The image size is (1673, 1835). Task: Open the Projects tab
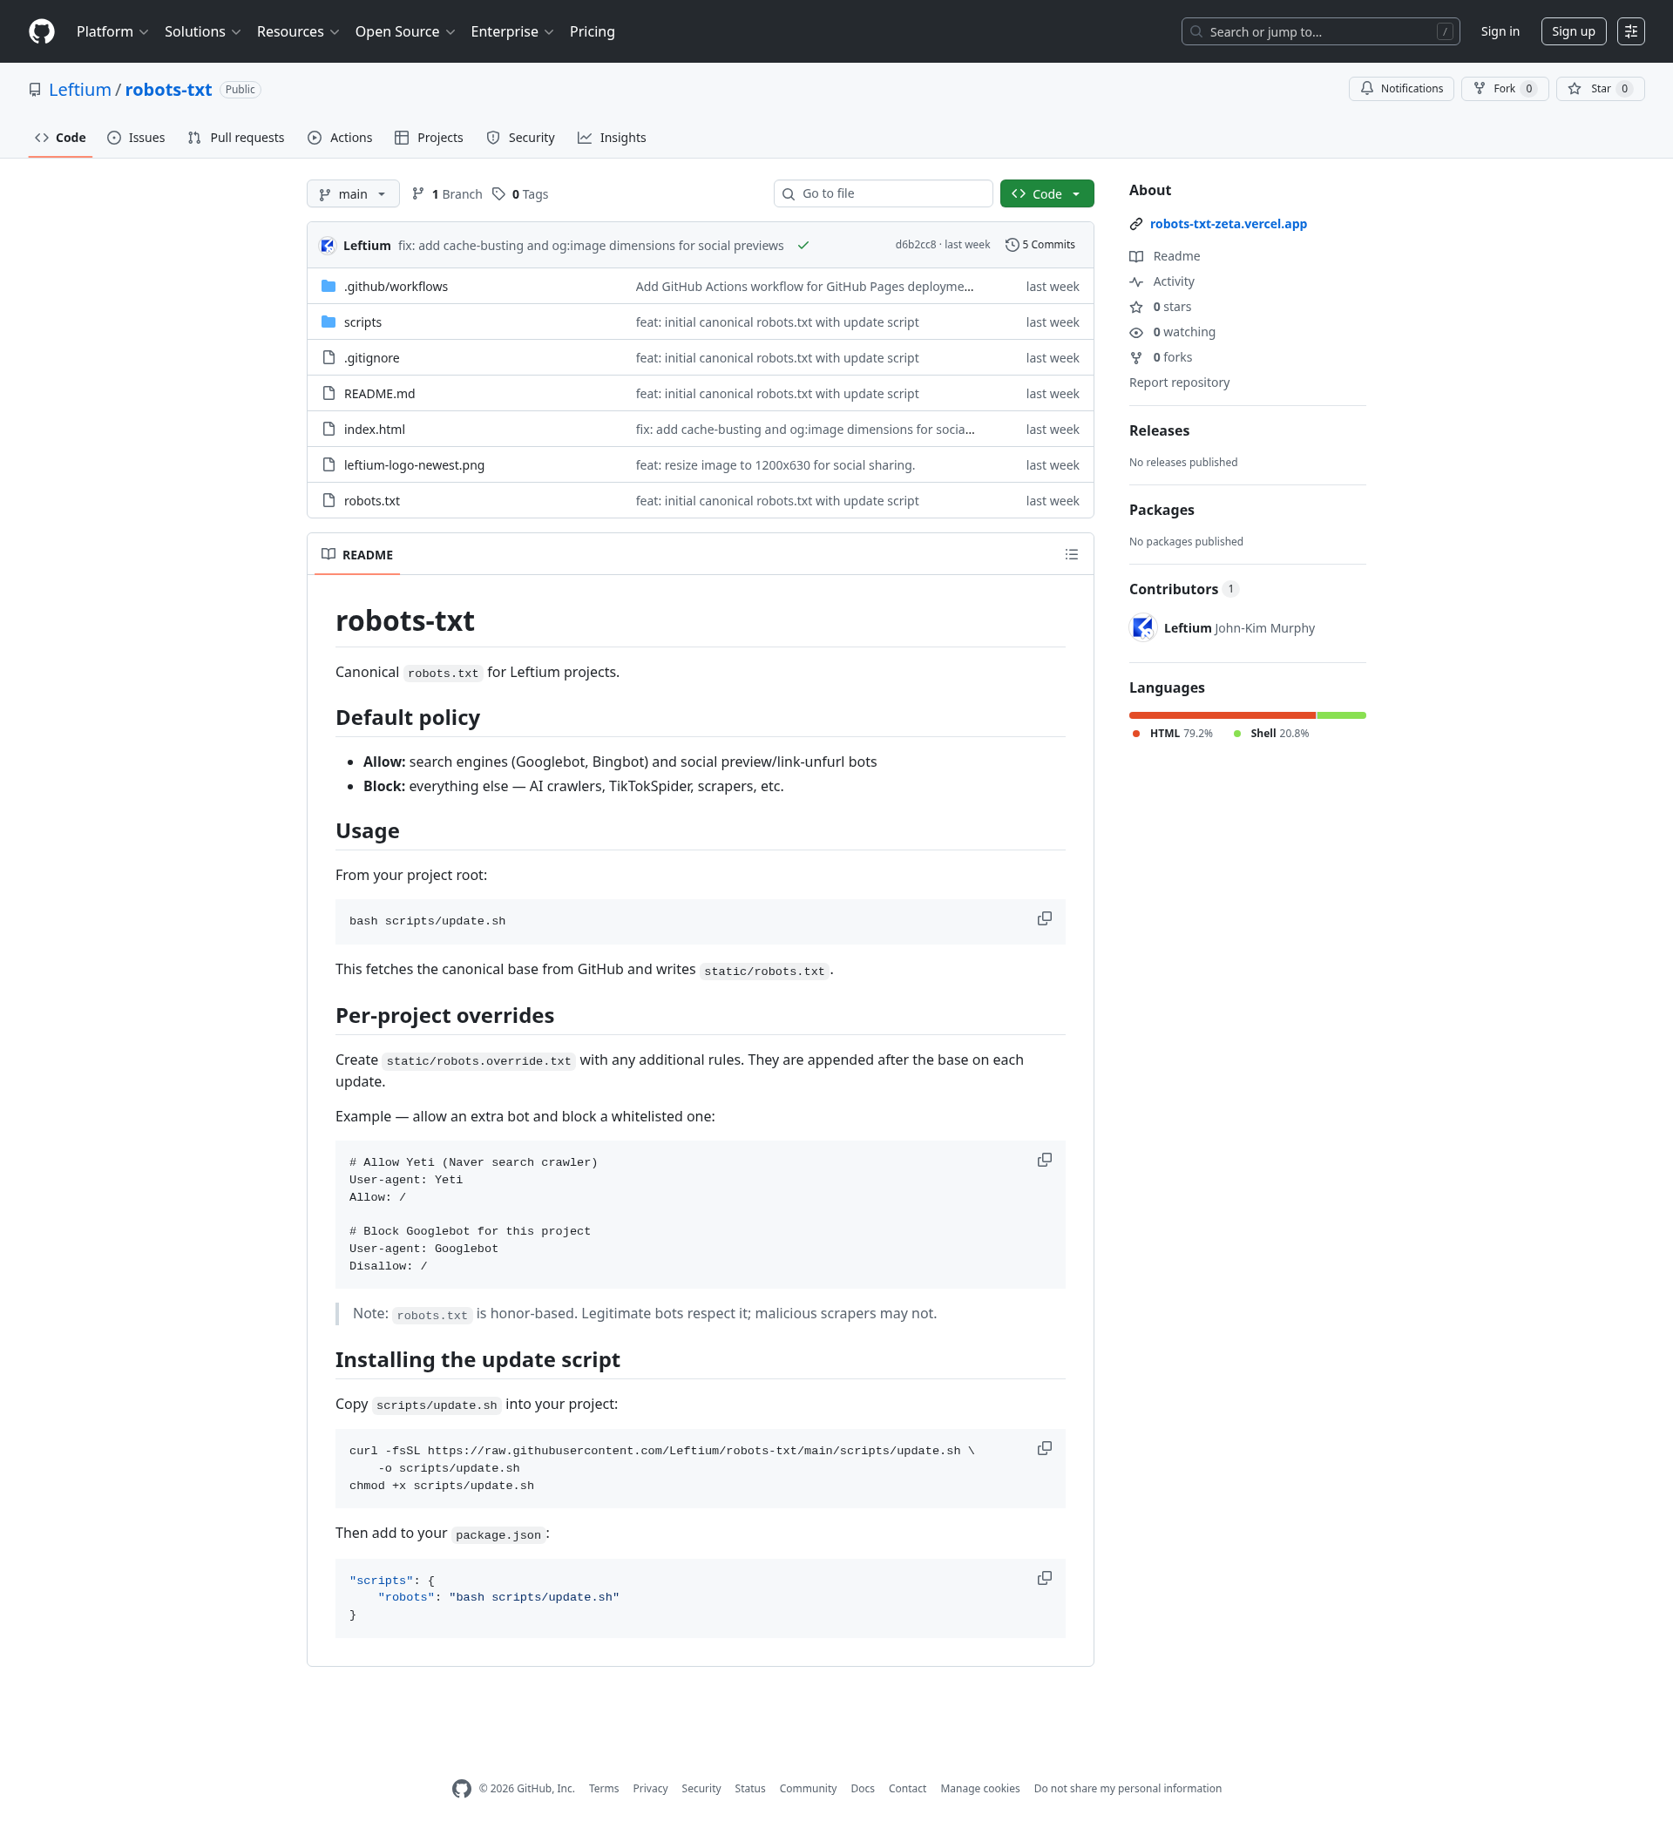pyautogui.click(x=429, y=139)
